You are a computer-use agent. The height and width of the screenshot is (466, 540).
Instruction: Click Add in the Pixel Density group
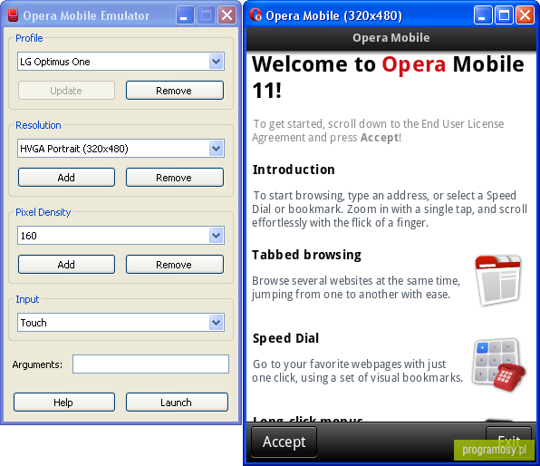[x=66, y=265]
